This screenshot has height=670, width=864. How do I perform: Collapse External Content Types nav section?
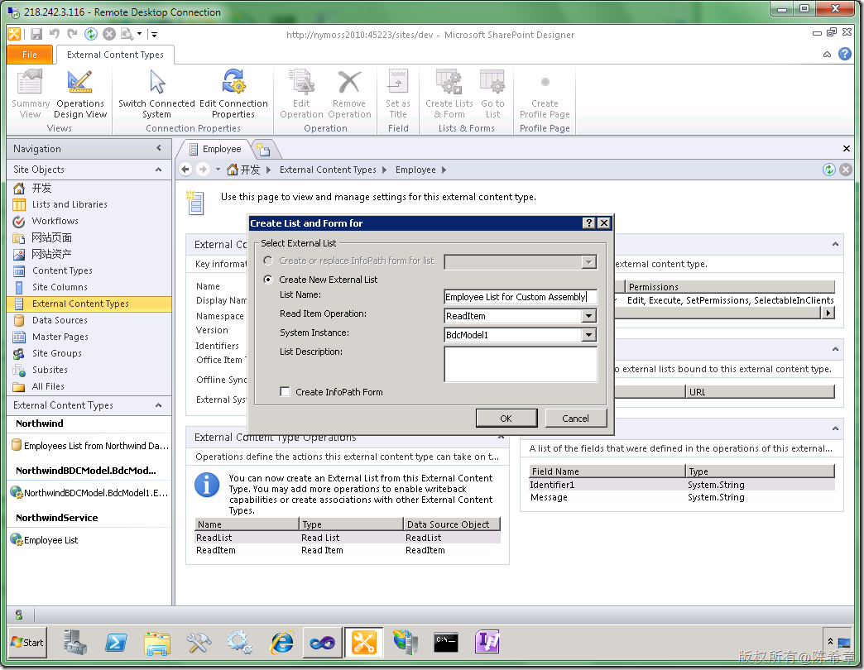[x=159, y=405]
